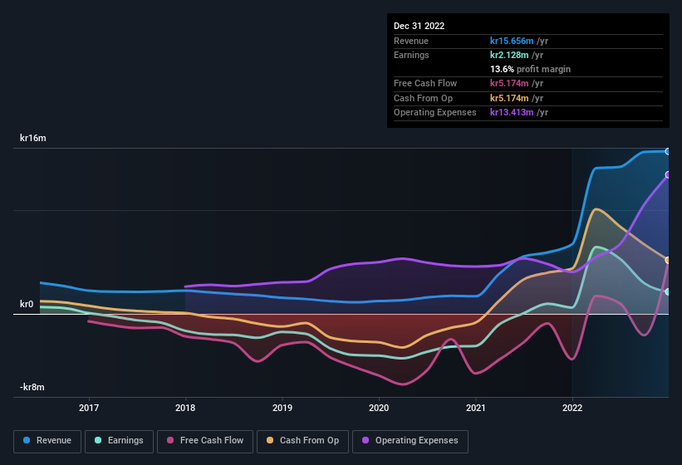Click the Revenue tooltip row label
682x465 pixels.
tap(411, 41)
